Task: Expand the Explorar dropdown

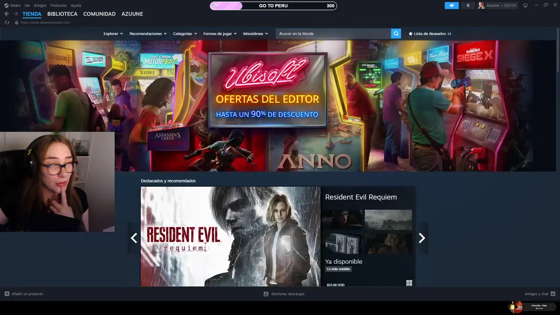Action: [x=113, y=34]
